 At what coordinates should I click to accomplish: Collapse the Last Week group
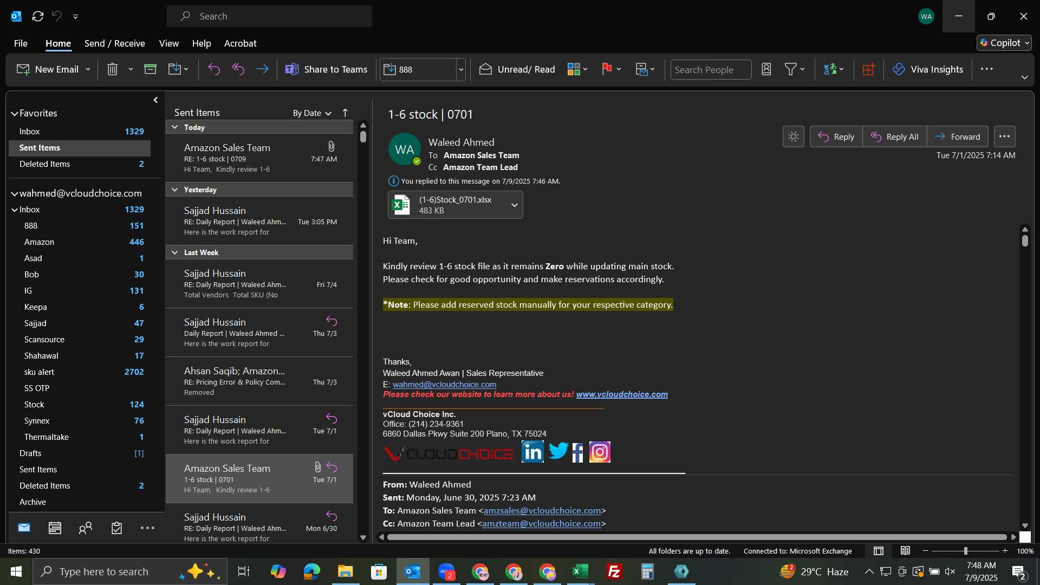coord(175,252)
